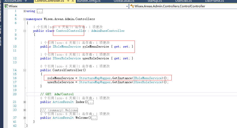Click the ControlController class name on line 7
237x128 pixels.
(71, 31)
